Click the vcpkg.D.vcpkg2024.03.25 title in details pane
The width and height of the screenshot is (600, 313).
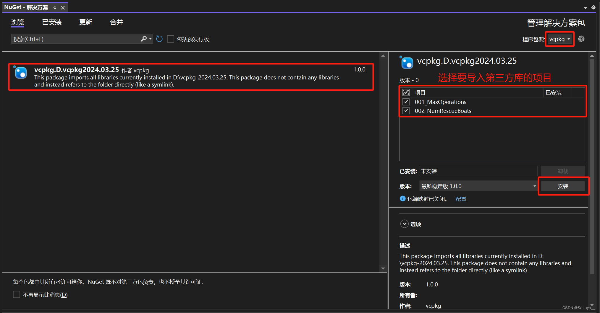[x=467, y=61]
